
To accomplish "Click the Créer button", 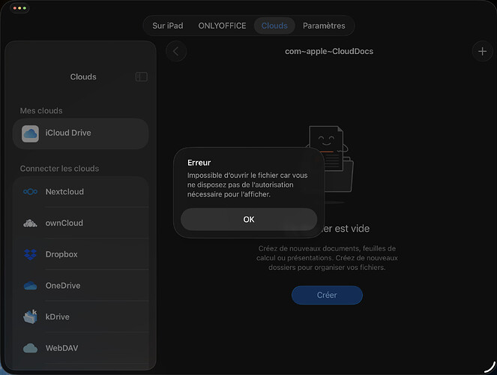I will tap(327, 295).
